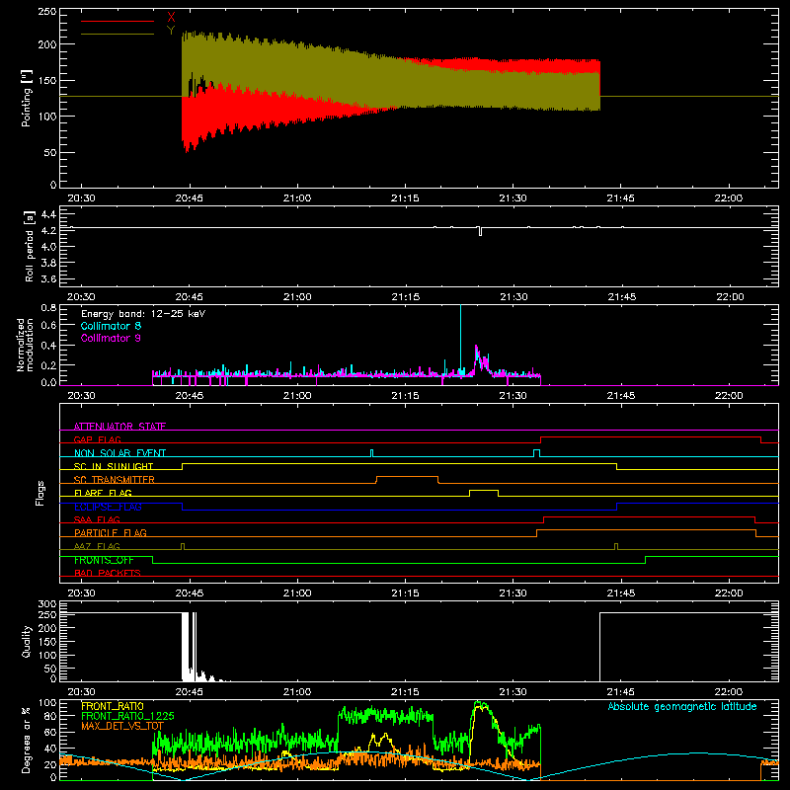The width and height of the screenshot is (790, 790).
Task: Click the 300 tick label on the Quality axis
Action: (46, 604)
